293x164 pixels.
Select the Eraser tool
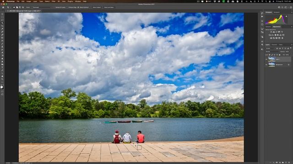point(3,52)
